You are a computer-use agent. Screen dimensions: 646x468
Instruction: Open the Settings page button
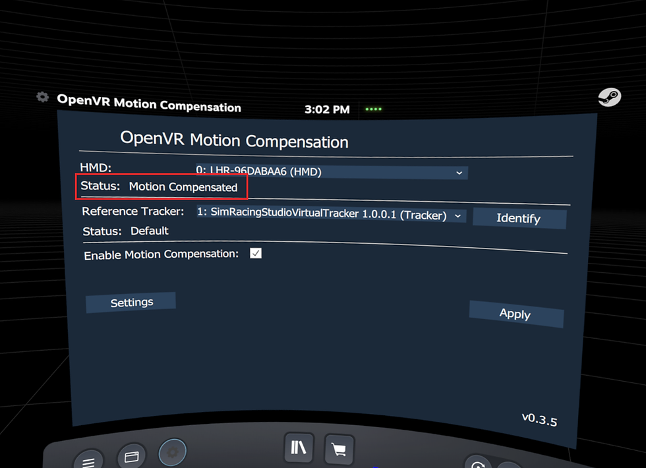click(x=131, y=303)
